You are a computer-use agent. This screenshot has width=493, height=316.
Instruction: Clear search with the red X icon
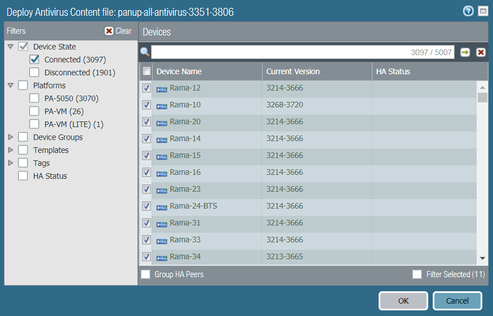tap(481, 52)
